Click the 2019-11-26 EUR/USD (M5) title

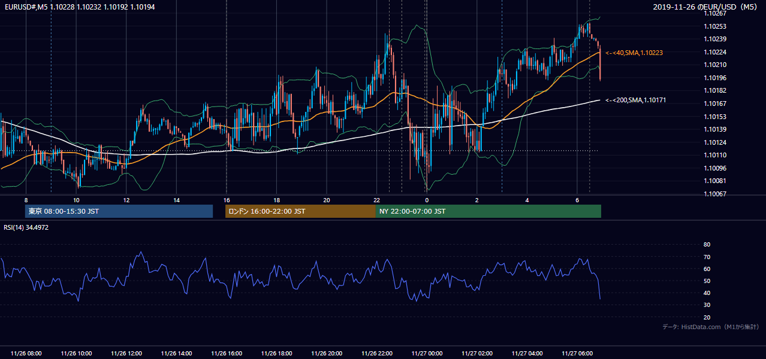[705, 7]
